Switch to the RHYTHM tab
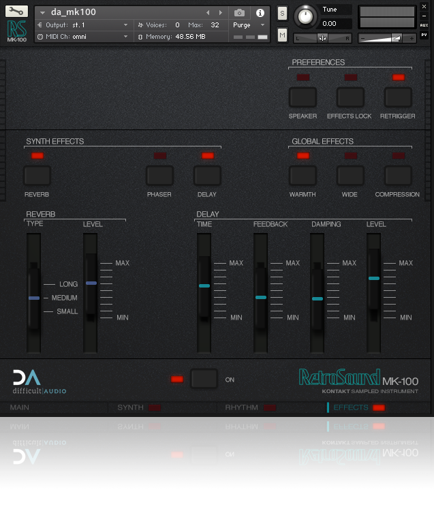This screenshot has width=434, height=511. point(241,407)
